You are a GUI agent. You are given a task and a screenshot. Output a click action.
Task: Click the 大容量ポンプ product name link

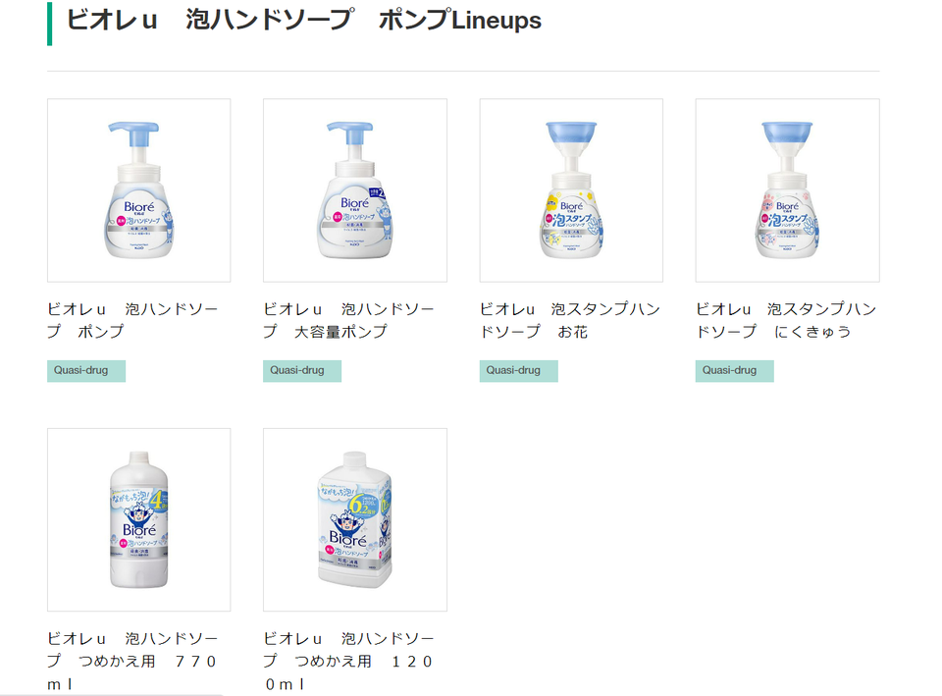pos(349,320)
